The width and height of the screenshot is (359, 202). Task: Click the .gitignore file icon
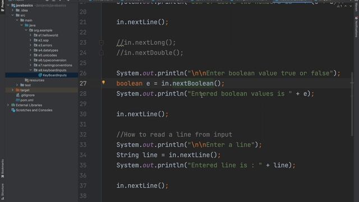point(18,95)
